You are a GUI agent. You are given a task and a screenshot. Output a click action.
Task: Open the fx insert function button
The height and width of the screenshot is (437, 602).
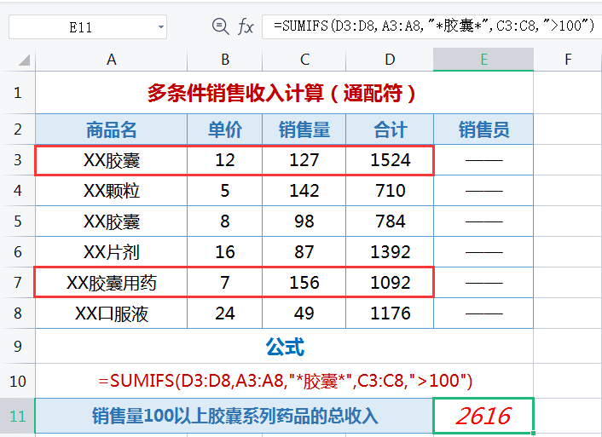[246, 27]
